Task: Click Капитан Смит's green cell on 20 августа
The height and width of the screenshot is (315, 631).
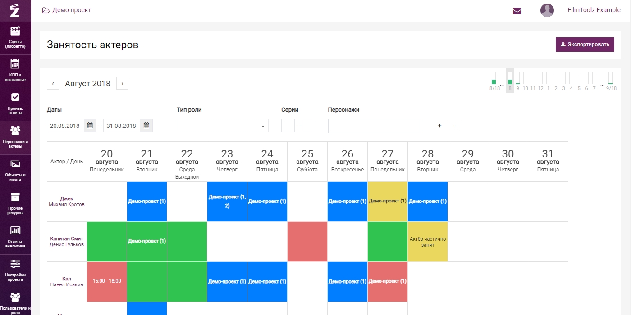Action: [107, 242]
